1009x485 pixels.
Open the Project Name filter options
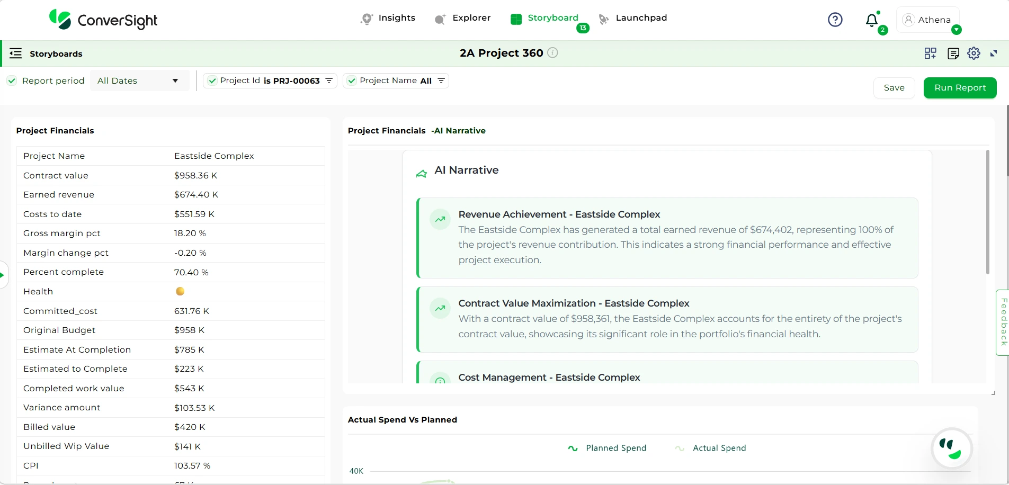point(441,80)
